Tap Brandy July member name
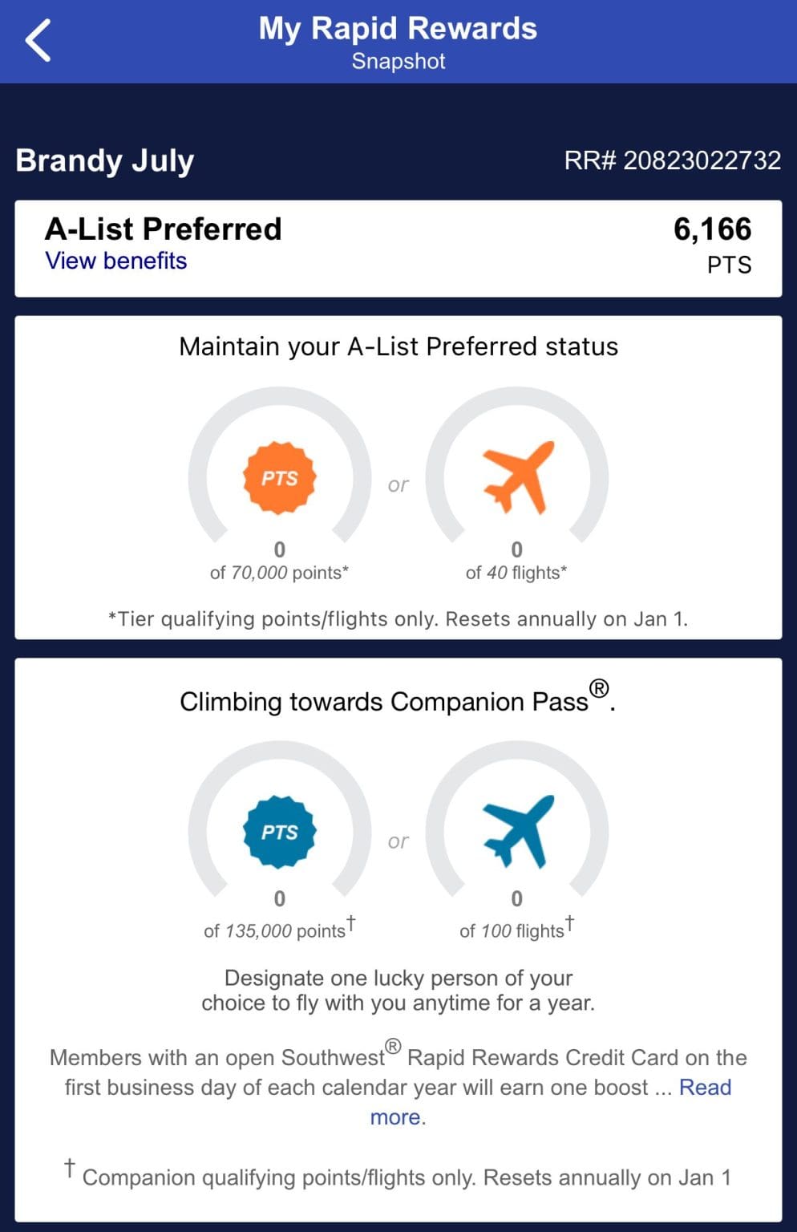The height and width of the screenshot is (1232, 797). [103, 160]
